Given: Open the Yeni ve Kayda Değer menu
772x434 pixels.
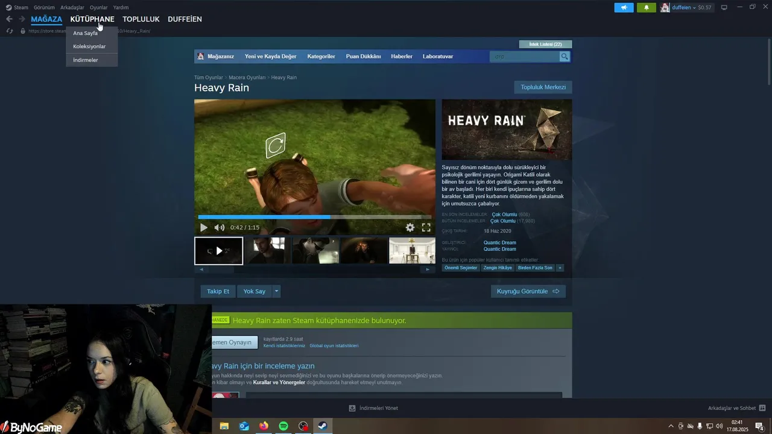Looking at the screenshot, I should click(x=271, y=57).
